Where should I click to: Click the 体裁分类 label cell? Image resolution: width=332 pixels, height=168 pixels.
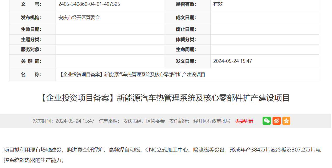point(186,40)
